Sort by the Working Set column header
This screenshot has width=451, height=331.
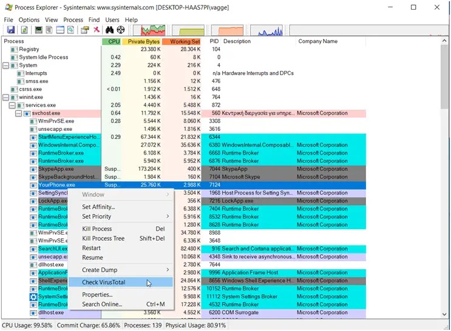point(181,41)
